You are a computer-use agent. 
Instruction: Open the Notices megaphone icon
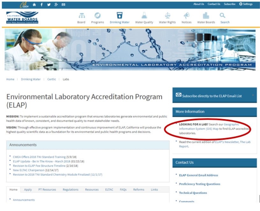click(x=186, y=16)
